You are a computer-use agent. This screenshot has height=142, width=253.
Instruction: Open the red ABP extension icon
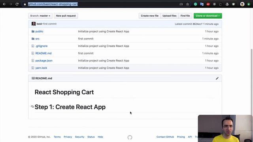coord(208,4)
